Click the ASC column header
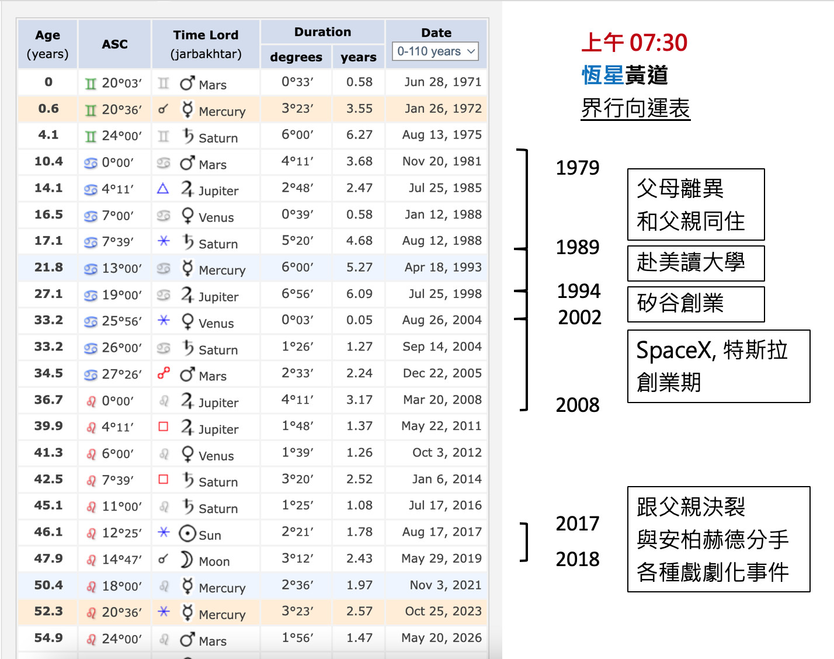 click(114, 44)
